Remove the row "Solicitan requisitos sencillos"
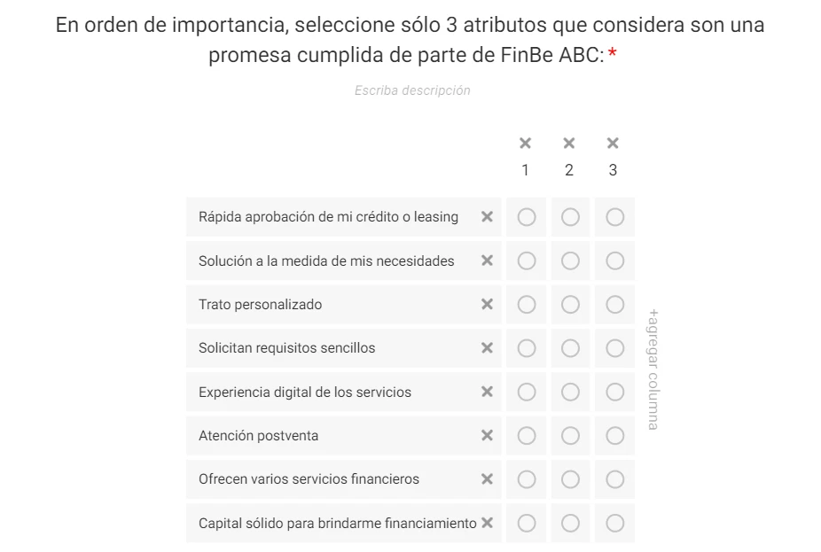Screen dimensions: 821x552 point(487,347)
